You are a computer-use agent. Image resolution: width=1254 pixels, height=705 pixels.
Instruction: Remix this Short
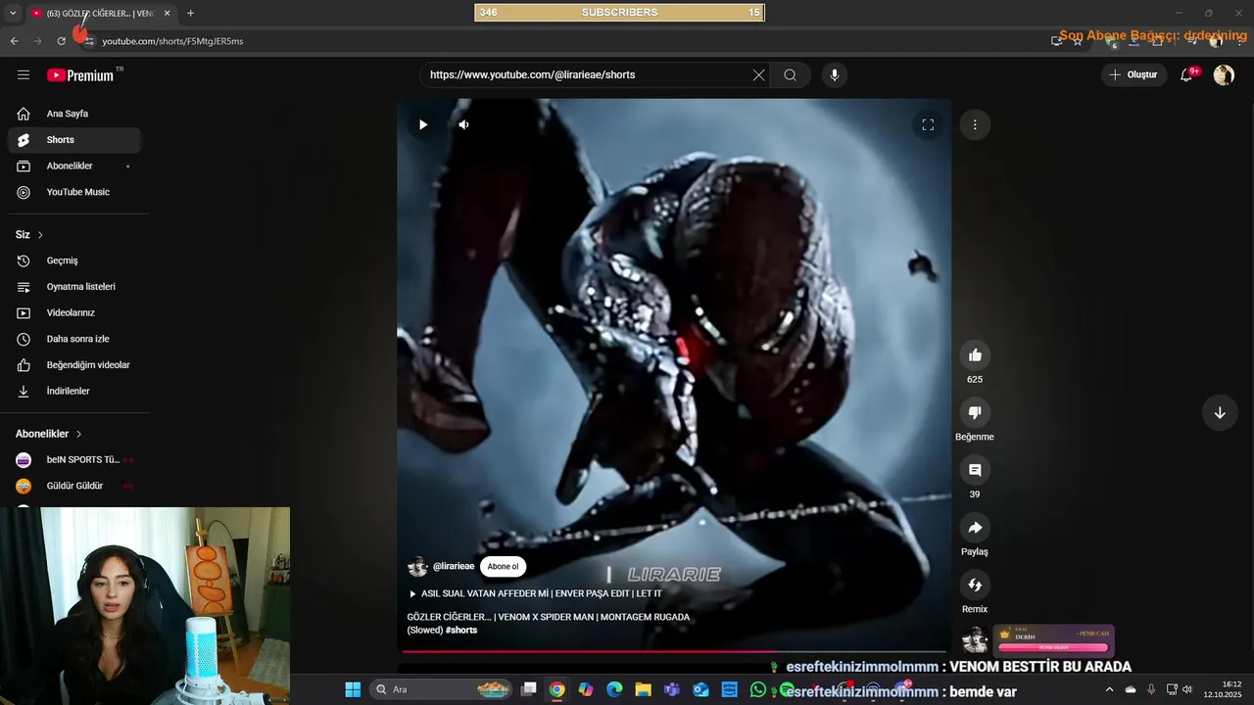(x=975, y=585)
